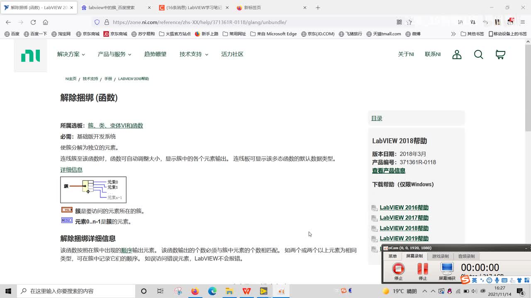The height and width of the screenshot is (298, 531).
Task: Open the LabVIEW 2019帮助 download link
Action: (404, 238)
